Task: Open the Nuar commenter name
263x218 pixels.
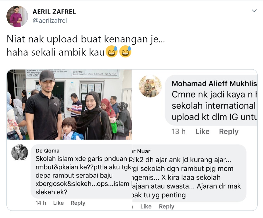Action: click(141, 151)
